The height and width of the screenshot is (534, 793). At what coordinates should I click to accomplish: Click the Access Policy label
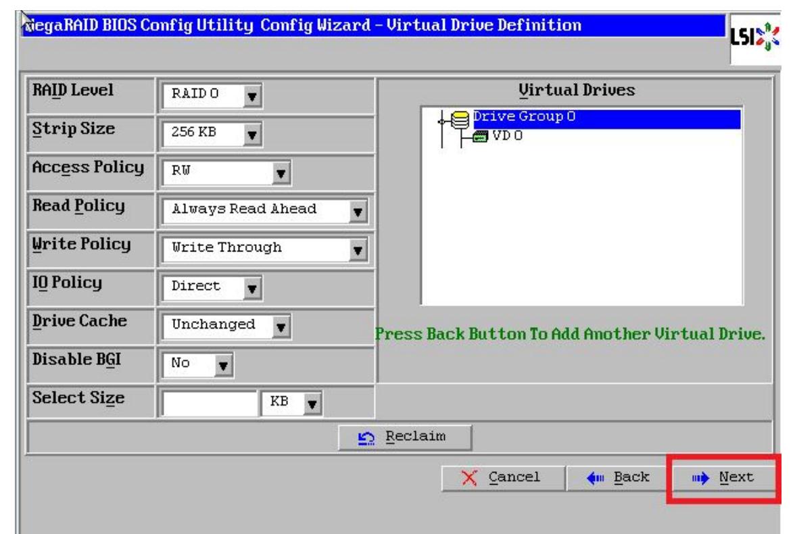click(x=88, y=168)
